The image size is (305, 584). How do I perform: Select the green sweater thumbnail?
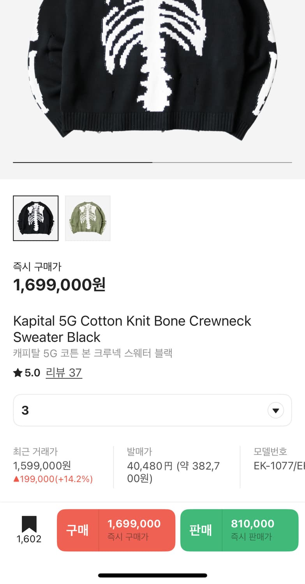pos(88,218)
